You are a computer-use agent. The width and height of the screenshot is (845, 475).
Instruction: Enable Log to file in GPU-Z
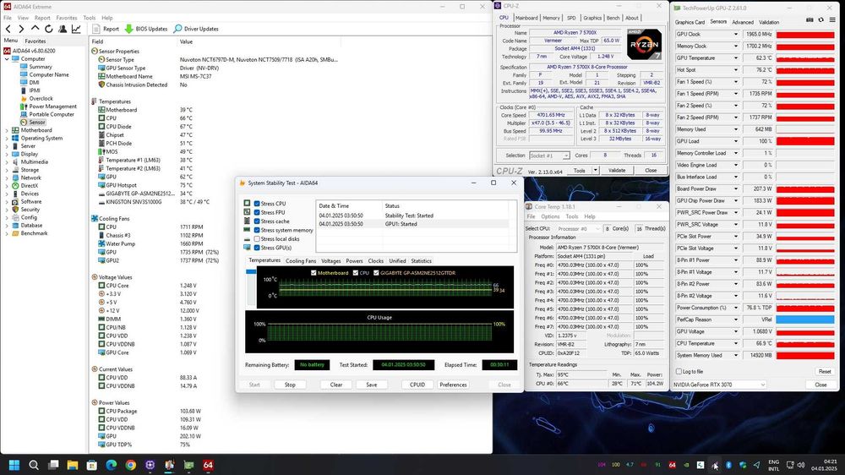[x=679, y=372]
